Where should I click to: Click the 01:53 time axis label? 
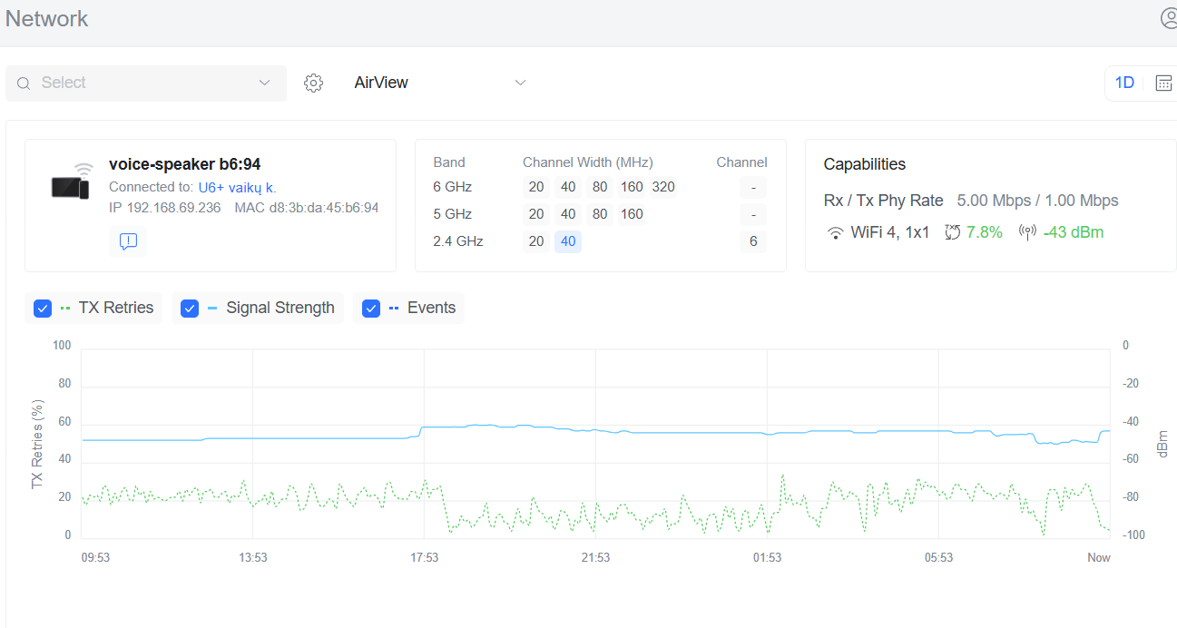pos(767,557)
